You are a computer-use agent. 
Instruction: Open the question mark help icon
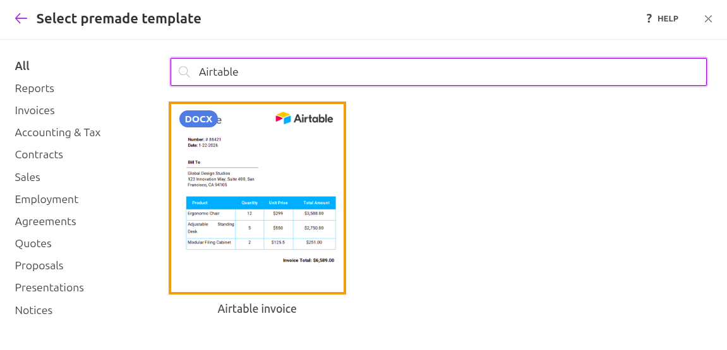tap(649, 18)
